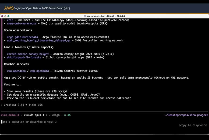Click the 'Most are CC BY 4.0 or public domain' sentence

(97, 78)
